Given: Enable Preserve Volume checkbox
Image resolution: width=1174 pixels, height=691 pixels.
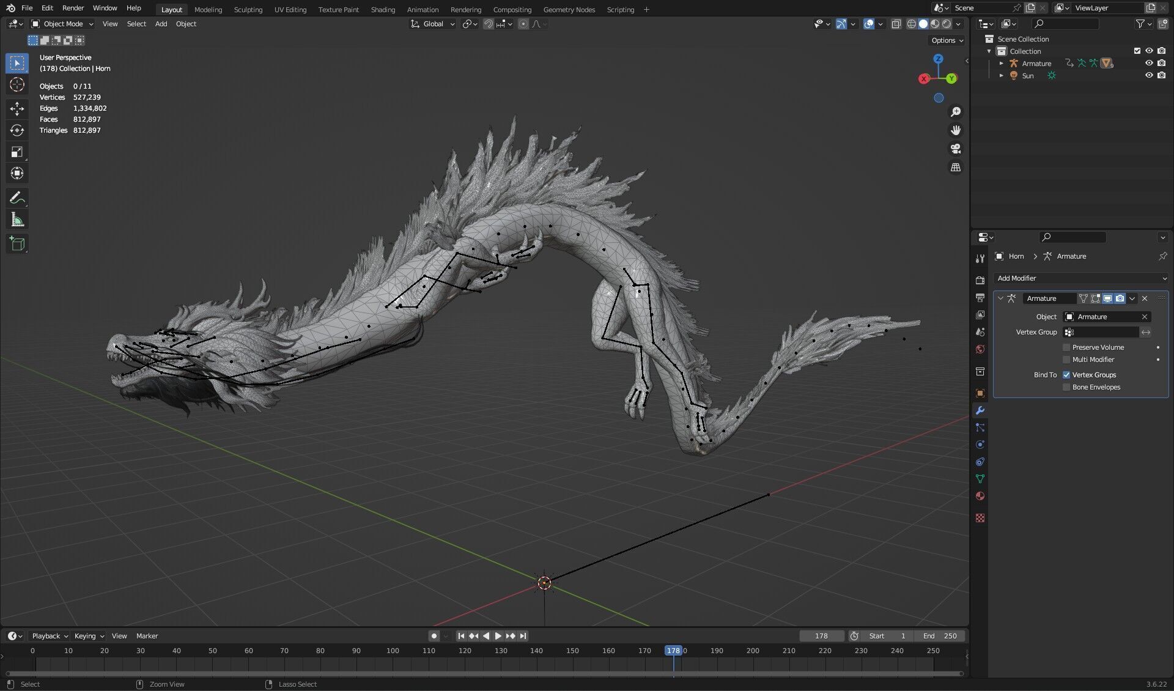Looking at the screenshot, I should (x=1066, y=347).
